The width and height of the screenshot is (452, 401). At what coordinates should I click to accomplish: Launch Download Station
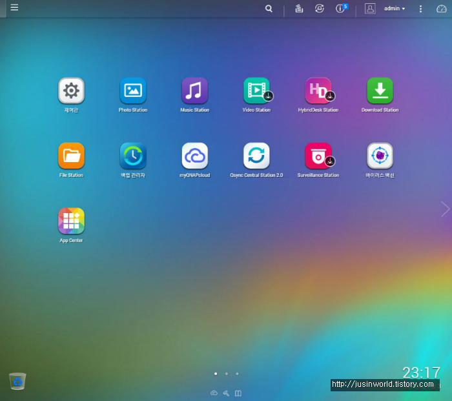coord(380,90)
